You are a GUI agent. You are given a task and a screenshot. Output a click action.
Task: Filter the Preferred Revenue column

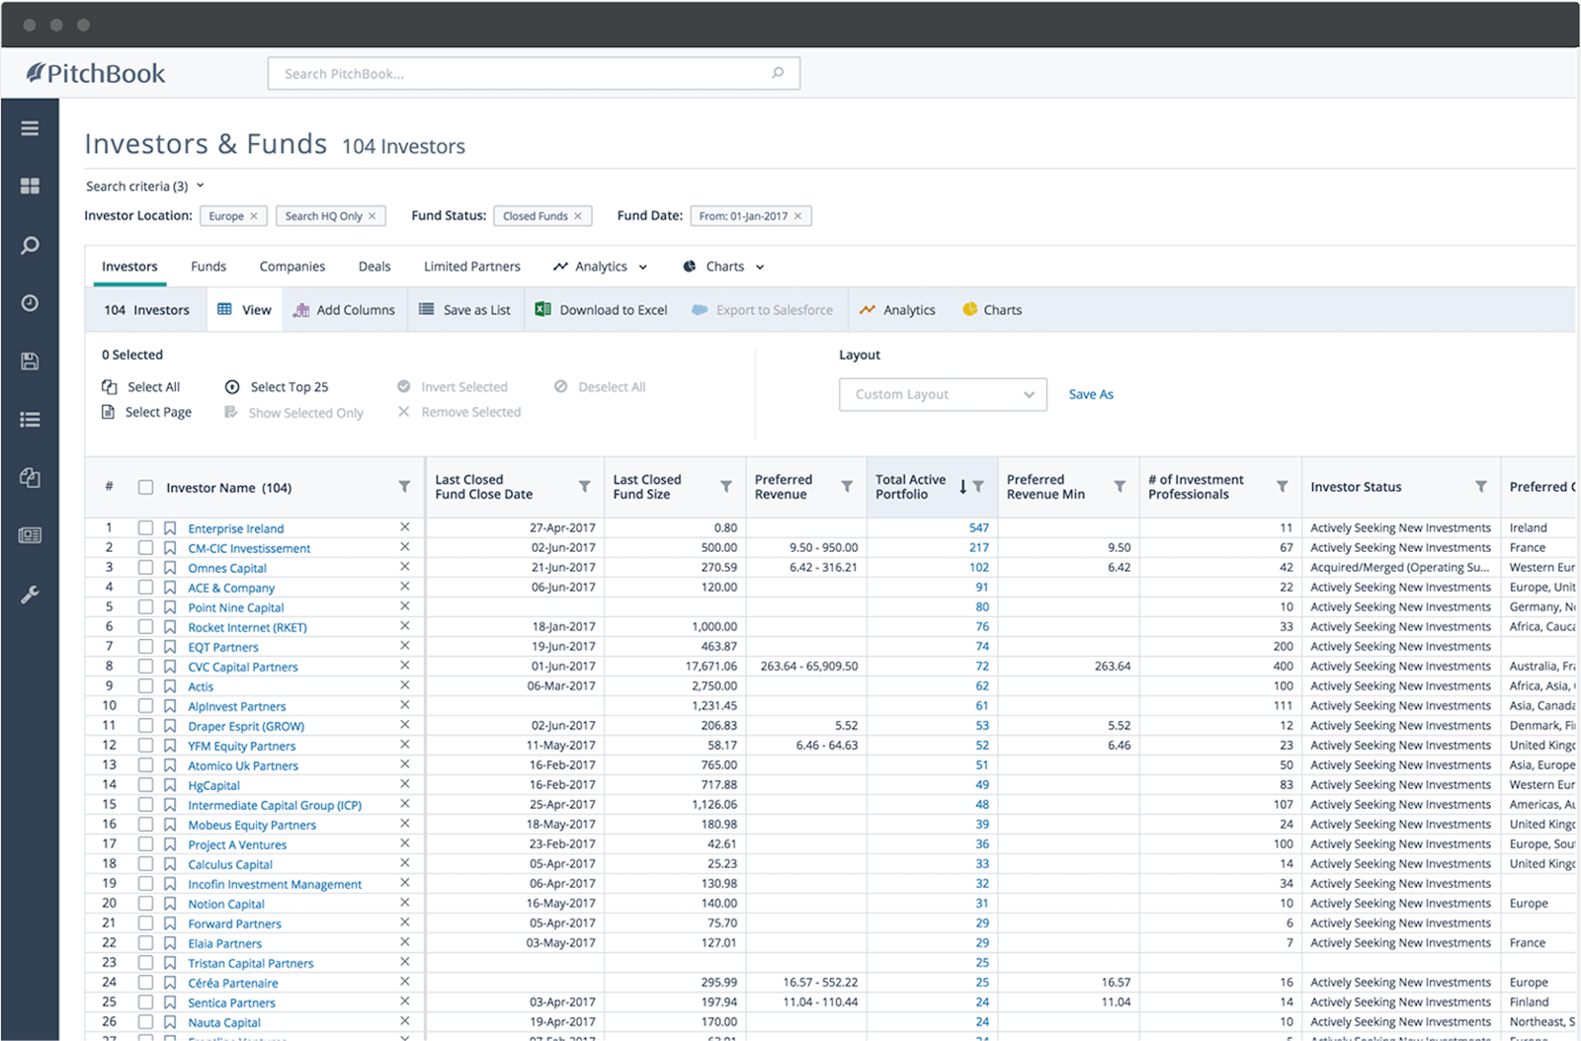(847, 487)
